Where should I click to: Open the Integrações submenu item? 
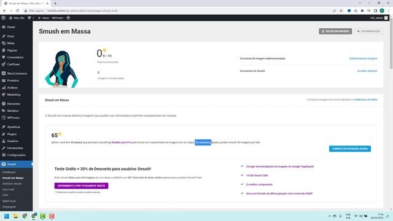click(x=9, y=207)
